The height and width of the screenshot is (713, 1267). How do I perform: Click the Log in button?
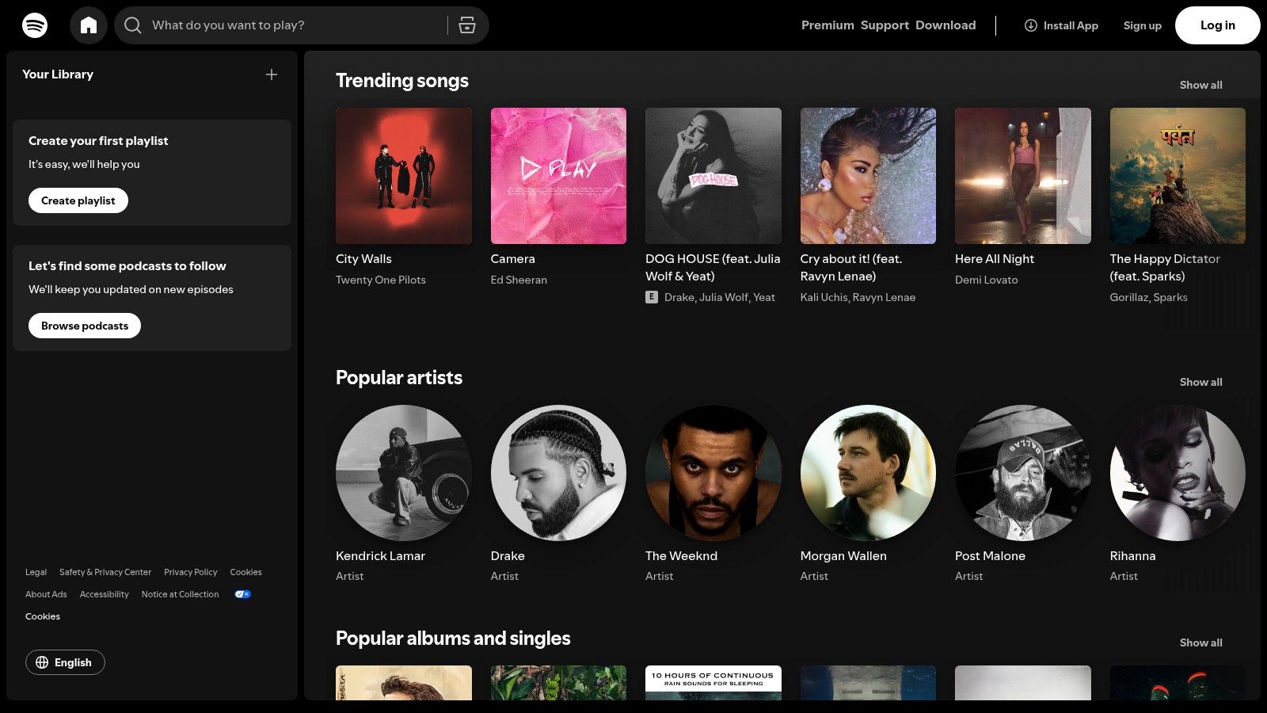(x=1217, y=25)
